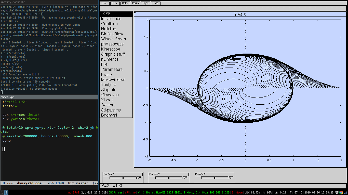Select Nullcline menu entry

coord(116,29)
